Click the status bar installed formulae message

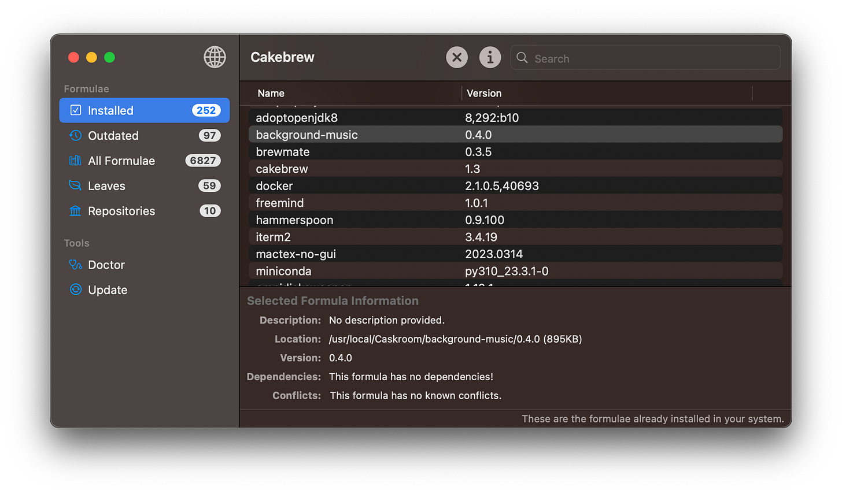tap(653, 419)
